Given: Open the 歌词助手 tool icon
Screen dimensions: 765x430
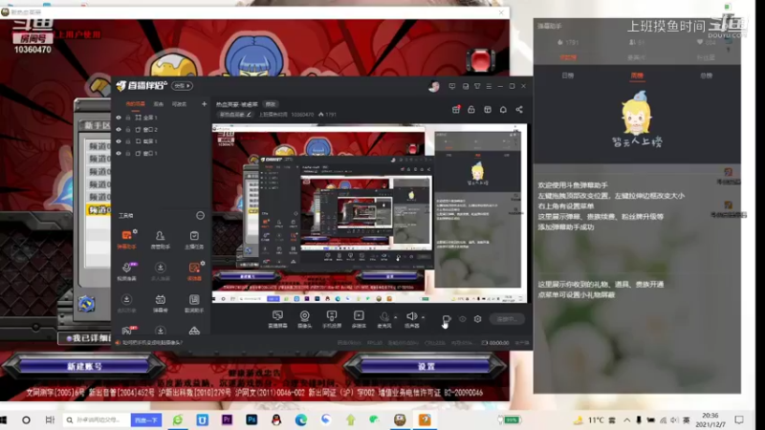Looking at the screenshot, I should (194, 303).
